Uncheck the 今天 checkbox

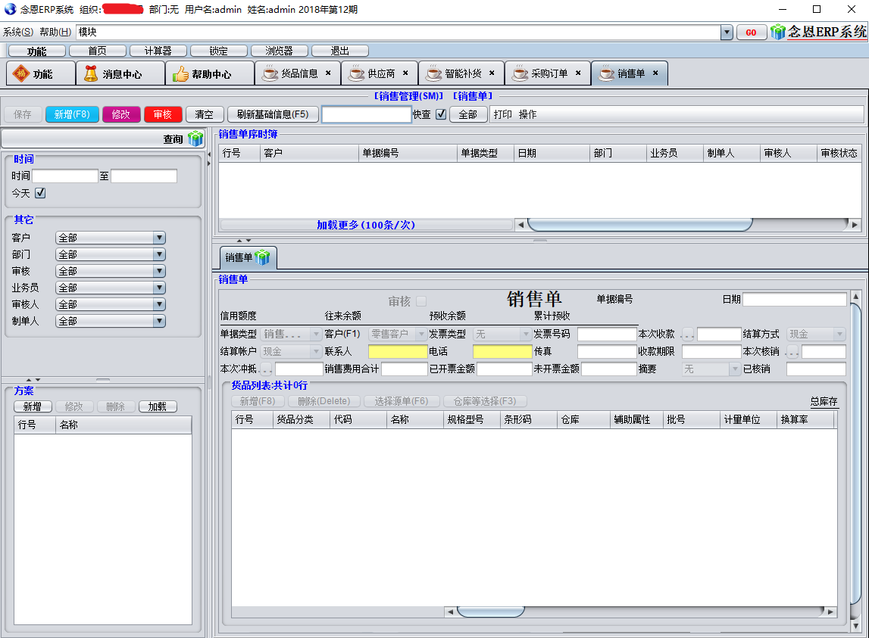(40, 193)
